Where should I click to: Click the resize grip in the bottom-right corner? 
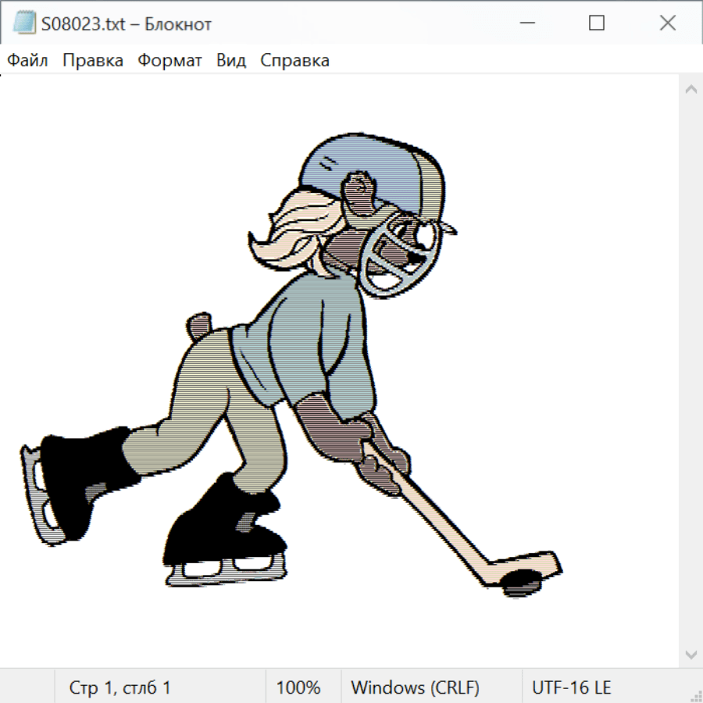tap(696, 696)
